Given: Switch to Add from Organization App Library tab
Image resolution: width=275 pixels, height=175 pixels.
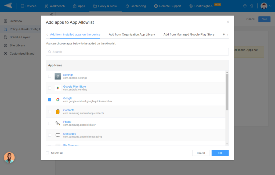Looking at the screenshot, I should (x=132, y=35).
